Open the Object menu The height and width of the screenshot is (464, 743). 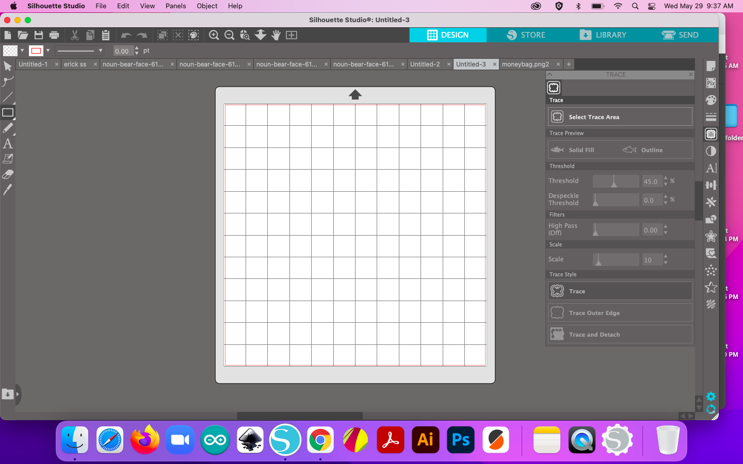(x=207, y=6)
